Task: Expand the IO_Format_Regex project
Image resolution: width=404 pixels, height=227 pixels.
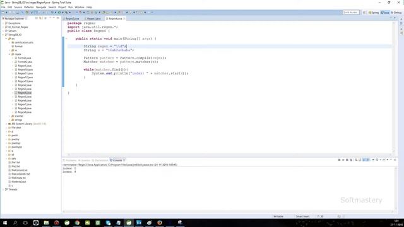Action: click(x=3, y=27)
